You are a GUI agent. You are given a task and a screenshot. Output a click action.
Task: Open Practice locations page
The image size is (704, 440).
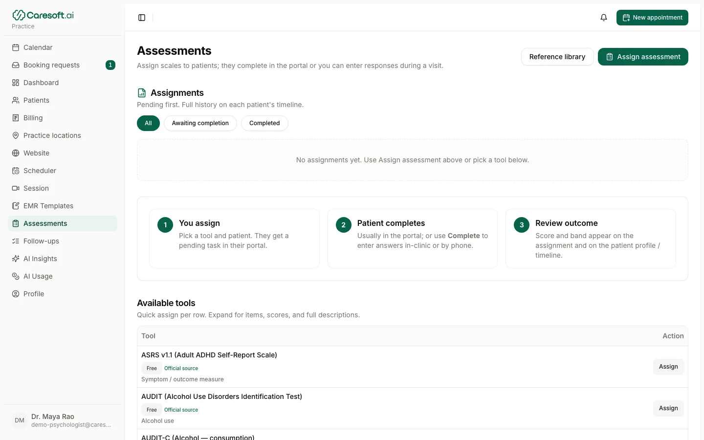tap(63, 135)
